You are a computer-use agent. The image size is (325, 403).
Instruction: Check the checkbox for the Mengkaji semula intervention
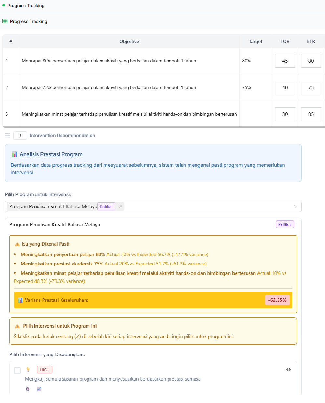click(x=17, y=370)
